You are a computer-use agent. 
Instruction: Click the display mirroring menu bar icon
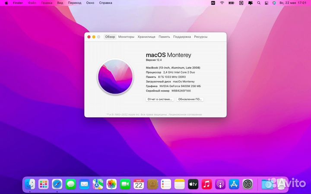tap(251, 3)
